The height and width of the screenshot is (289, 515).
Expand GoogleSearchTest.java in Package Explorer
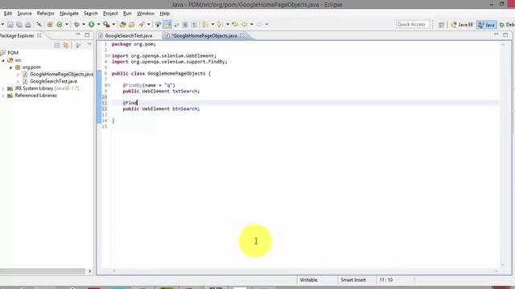tap(18, 81)
